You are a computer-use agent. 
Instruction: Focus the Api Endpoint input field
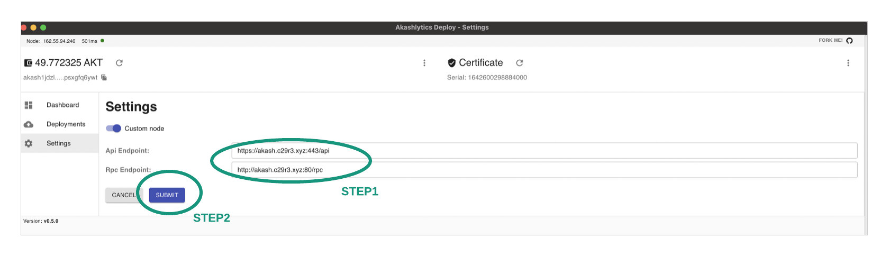[544, 151]
